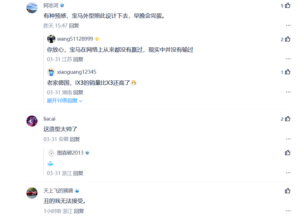Reply to liacai's comment from 安徽

point(75,139)
